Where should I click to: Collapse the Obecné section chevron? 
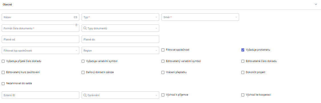[x=316, y=5]
